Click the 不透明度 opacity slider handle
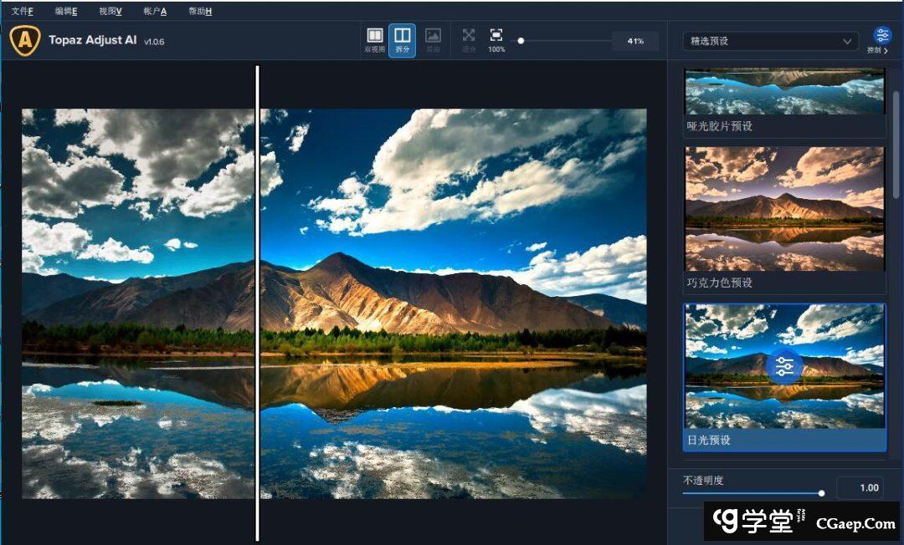The image size is (904, 545). [821, 493]
